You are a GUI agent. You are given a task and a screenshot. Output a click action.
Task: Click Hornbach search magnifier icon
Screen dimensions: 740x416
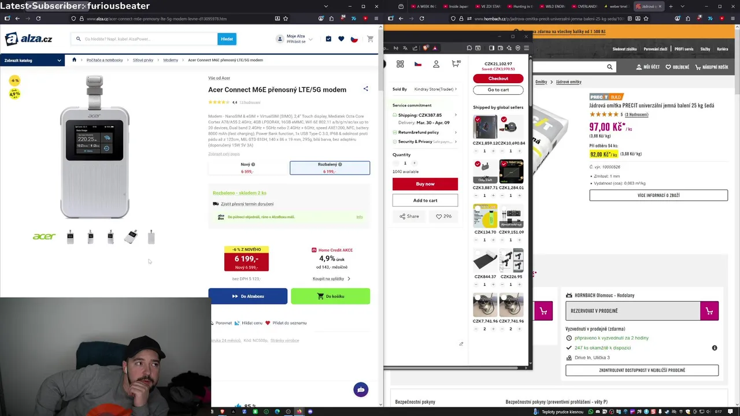tap(609, 67)
